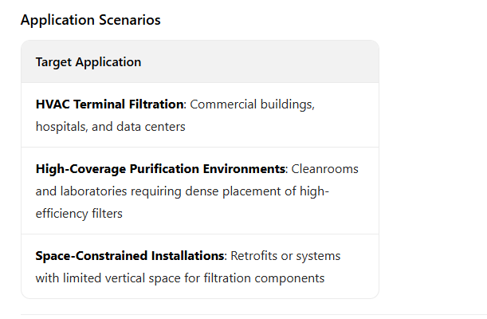The height and width of the screenshot is (319, 487).
Task: Click the word Scenarios in the heading
Action: [130, 20]
